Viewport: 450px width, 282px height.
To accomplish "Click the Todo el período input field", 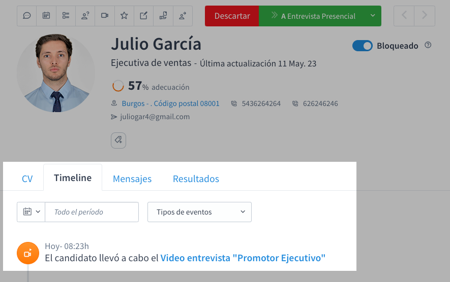I will tap(92, 212).
